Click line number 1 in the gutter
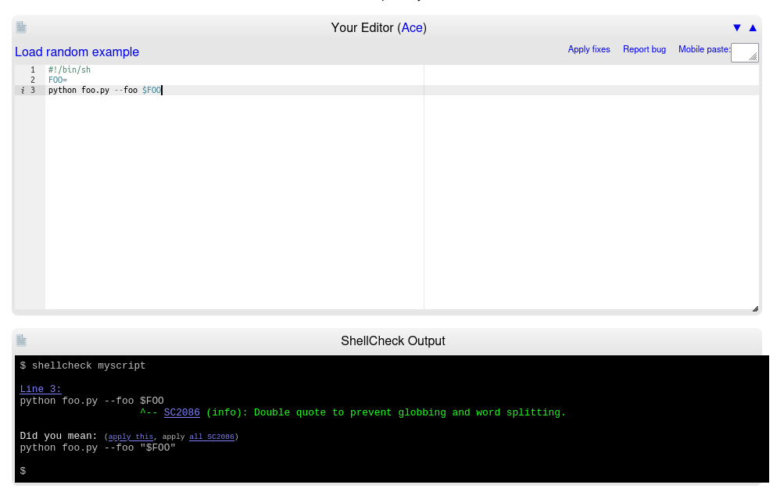 pos(32,70)
